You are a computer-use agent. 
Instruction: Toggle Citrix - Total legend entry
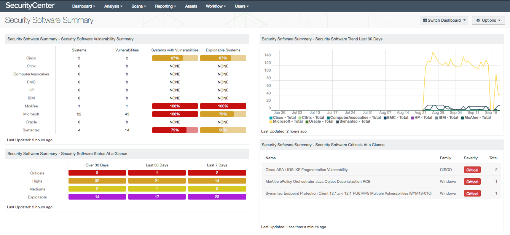[x=311, y=118]
